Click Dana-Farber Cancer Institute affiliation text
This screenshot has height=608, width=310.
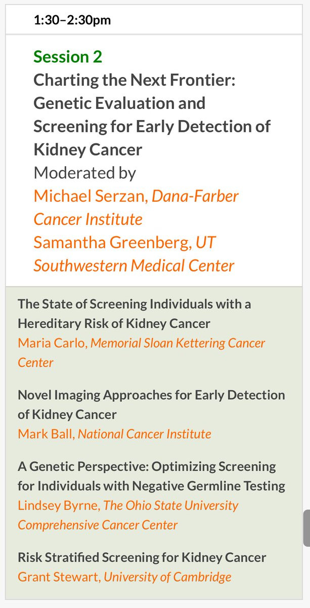tap(136, 208)
